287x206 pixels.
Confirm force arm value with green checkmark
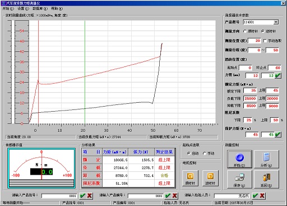pyautogui.click(x=278, y=75)
